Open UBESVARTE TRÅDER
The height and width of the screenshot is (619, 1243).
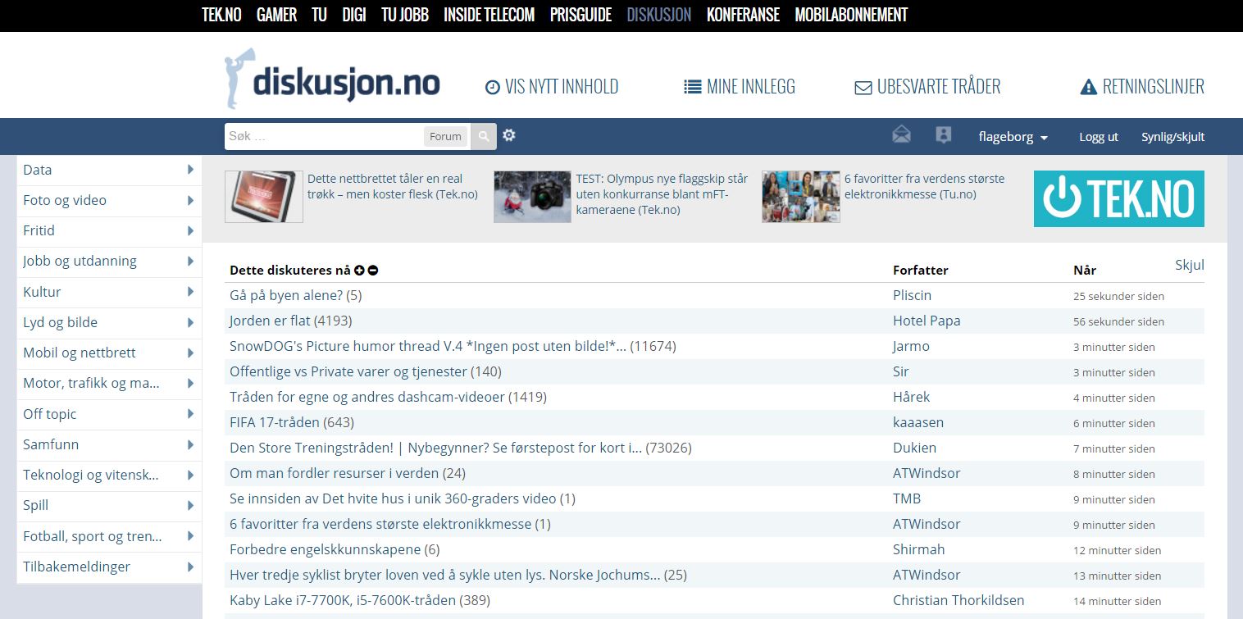click(927, 87)
